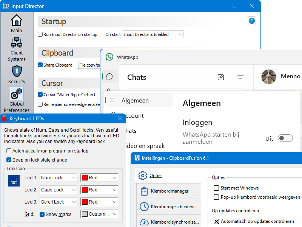
Task: Click the Input Director title bar logo
Action: coord(6,6)
